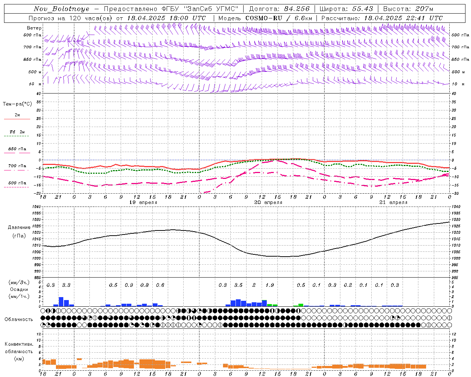
Task: Click the 3.5 precipitation total value
Action: click(238, 285)
